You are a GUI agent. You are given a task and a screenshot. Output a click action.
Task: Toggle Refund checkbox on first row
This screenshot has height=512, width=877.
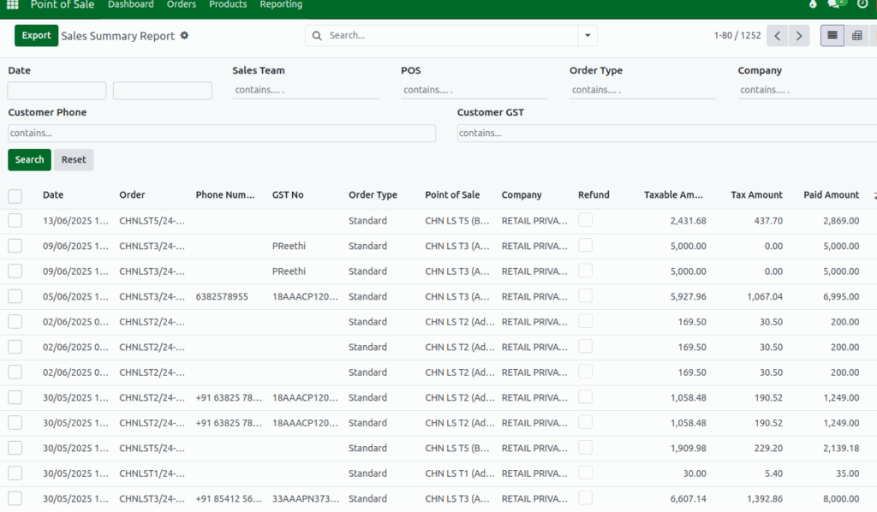(x=585, y=221)
